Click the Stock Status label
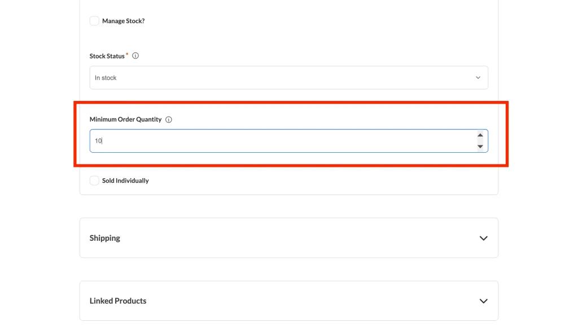Image resolution: width=578 pixels, height=327 pixels. [107, 56]
